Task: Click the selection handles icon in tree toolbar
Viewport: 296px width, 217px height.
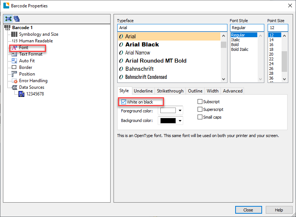Action: tap(8, 19)
